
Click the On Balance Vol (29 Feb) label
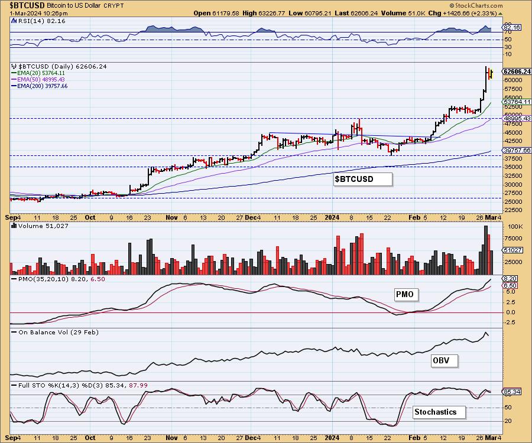(x=59, y=332)
